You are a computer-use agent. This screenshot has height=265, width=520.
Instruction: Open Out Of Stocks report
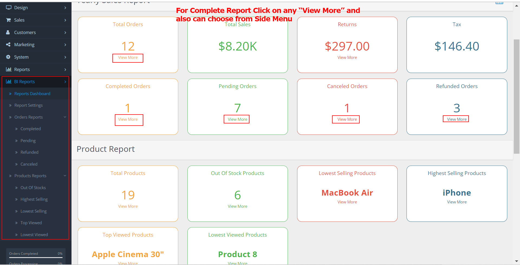tap(33, 187)
